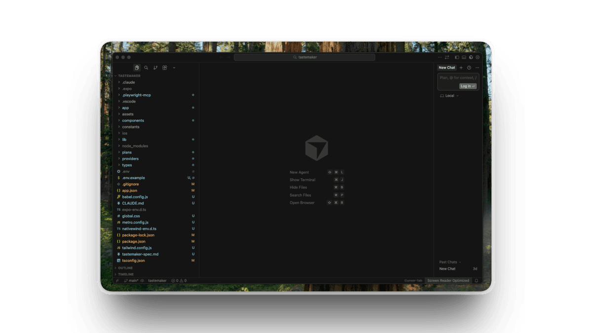Toggle the primary sidebar layout icon
The height and width of the screenshot is (333, 592).
(457, 57)
